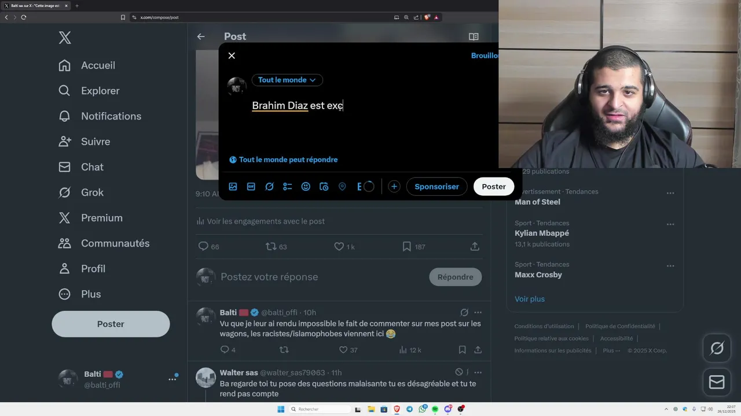Add another post with the plus button
The width and height of the screenshot is (741, 416).
(394, 187)
